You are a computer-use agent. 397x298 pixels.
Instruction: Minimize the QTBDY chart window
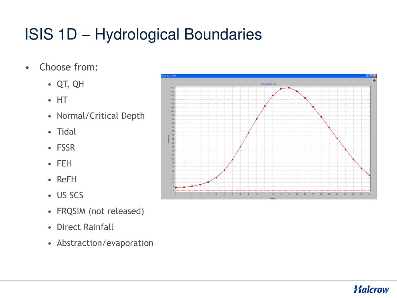coord(368,76)
